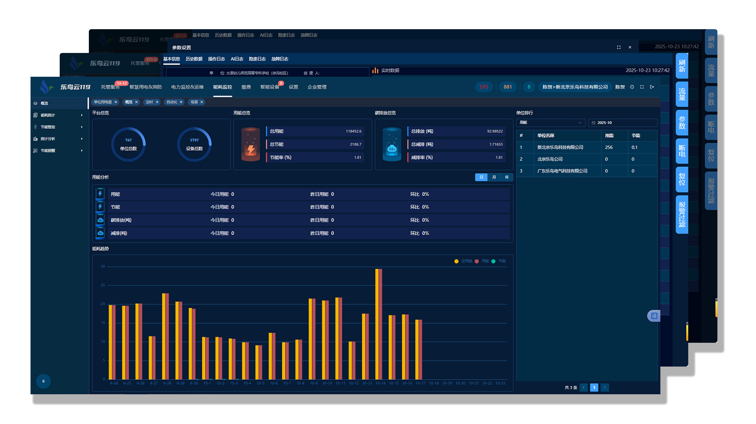Switch energy analysis to 年 view
Image resolution: width=756 pixels, height=424 pixels.
pos(507,177)
